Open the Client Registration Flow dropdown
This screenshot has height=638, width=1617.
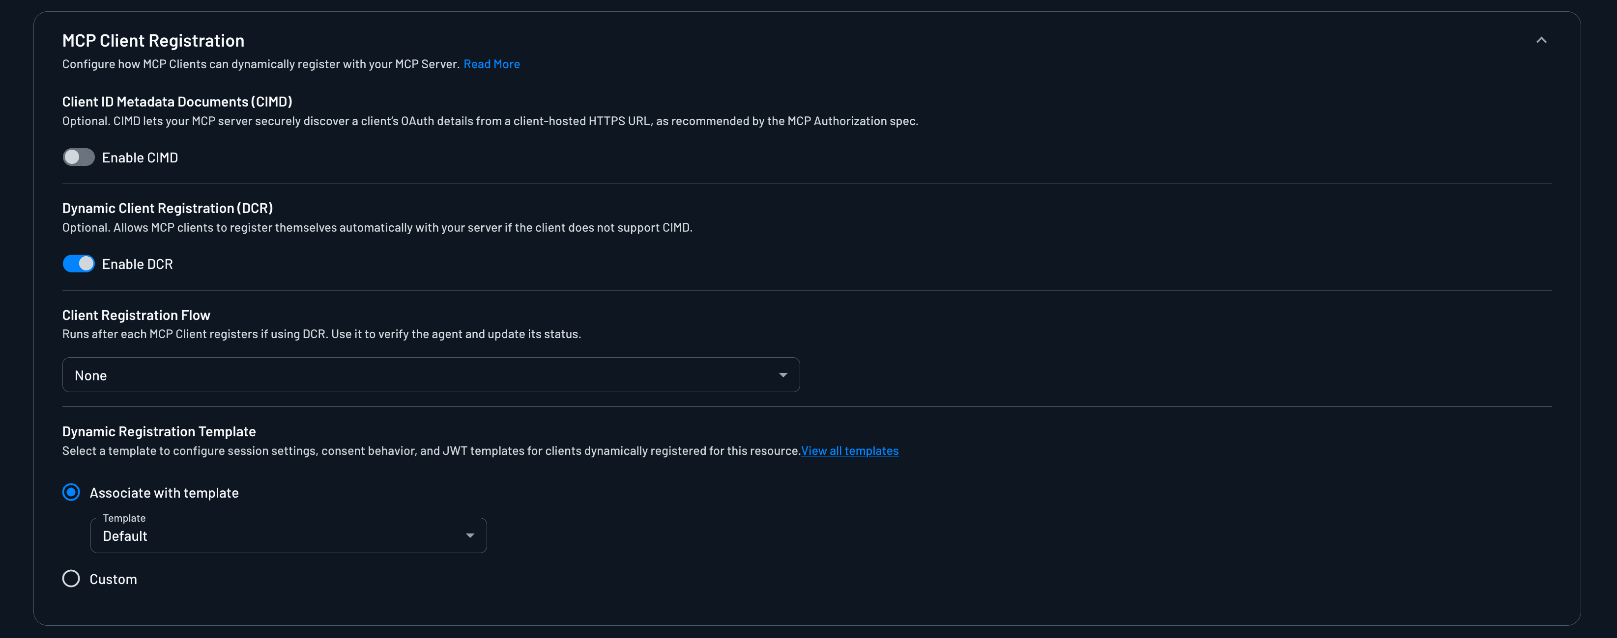pos(431,375)
